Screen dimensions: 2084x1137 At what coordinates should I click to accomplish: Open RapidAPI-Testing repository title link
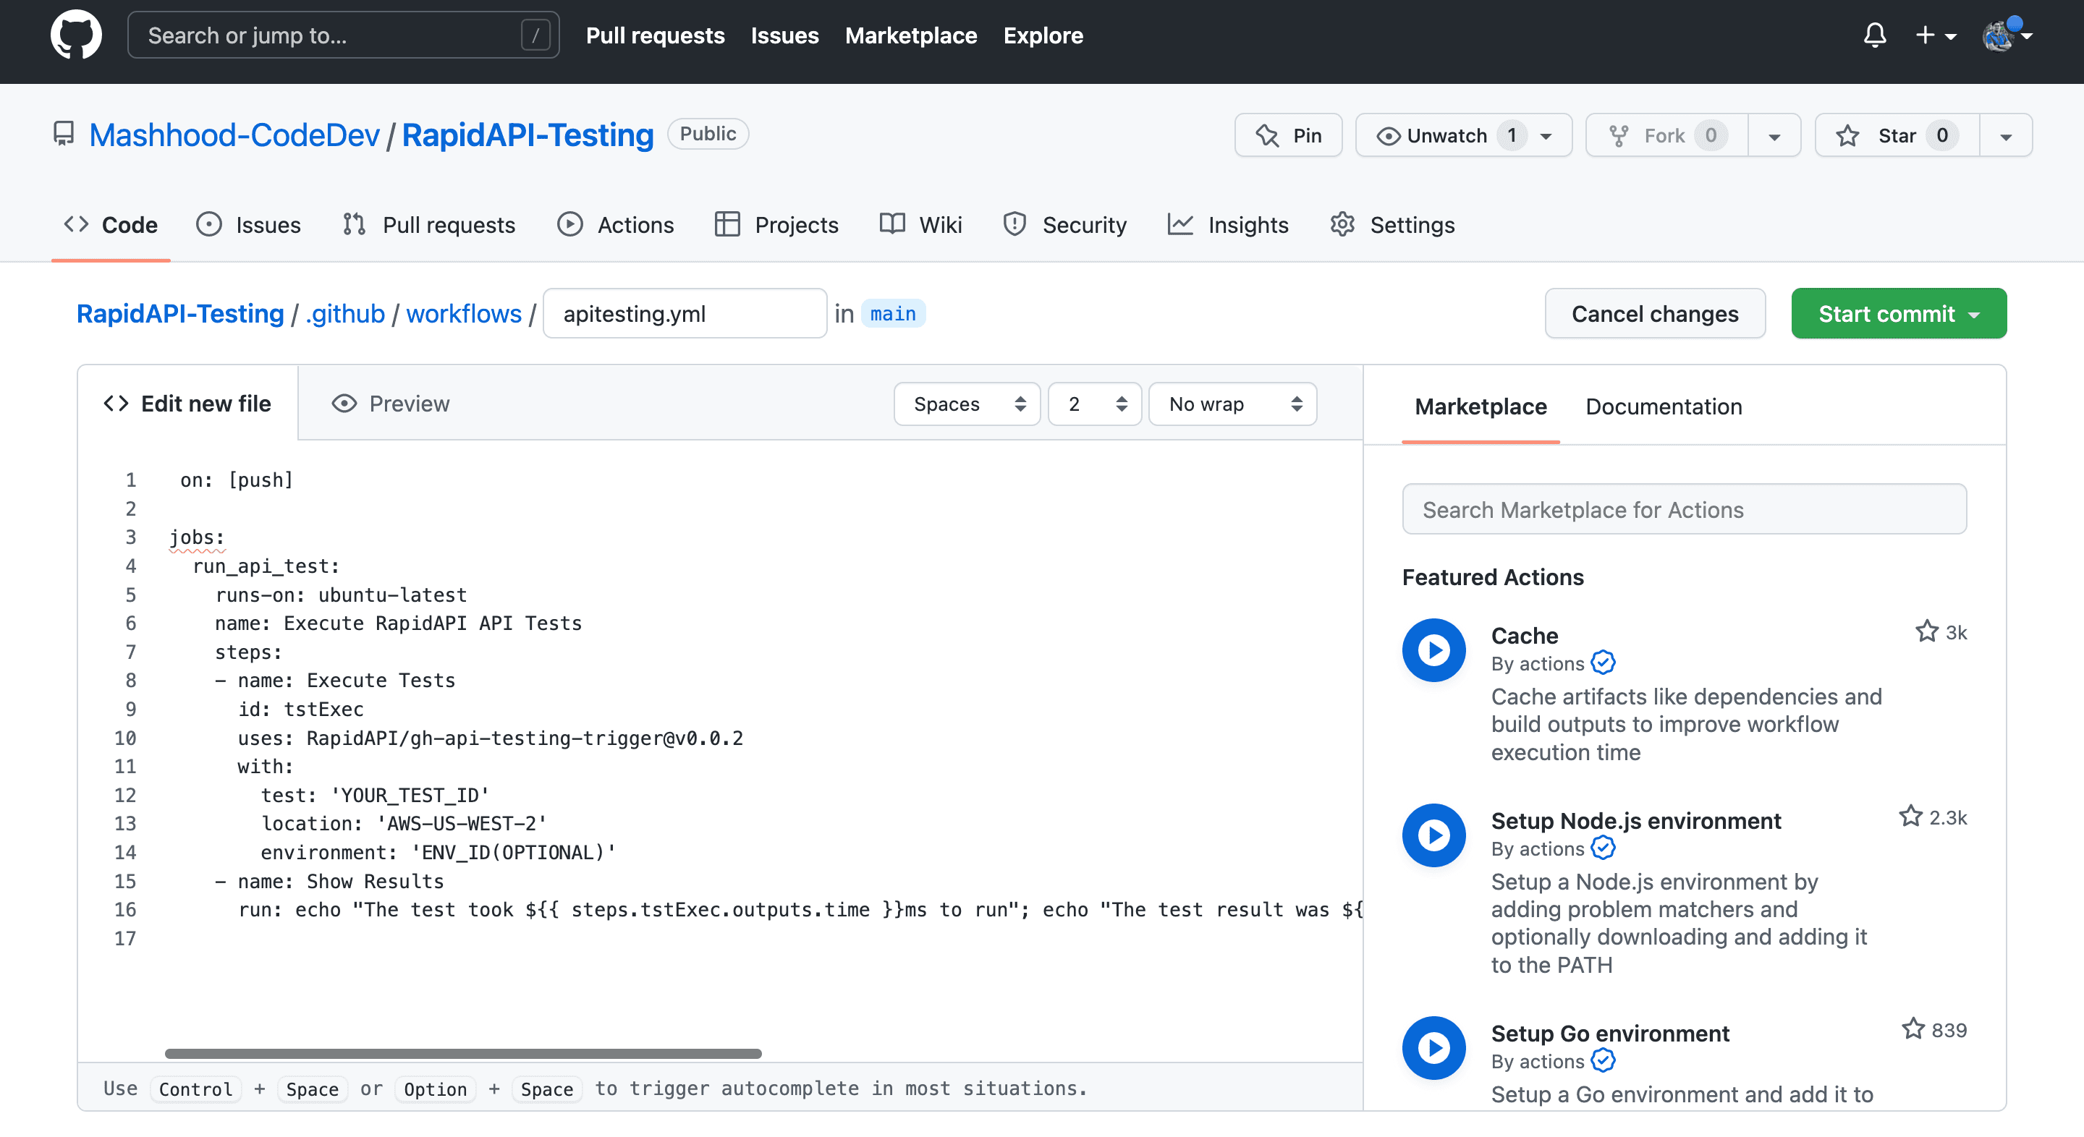click(528, 135)
